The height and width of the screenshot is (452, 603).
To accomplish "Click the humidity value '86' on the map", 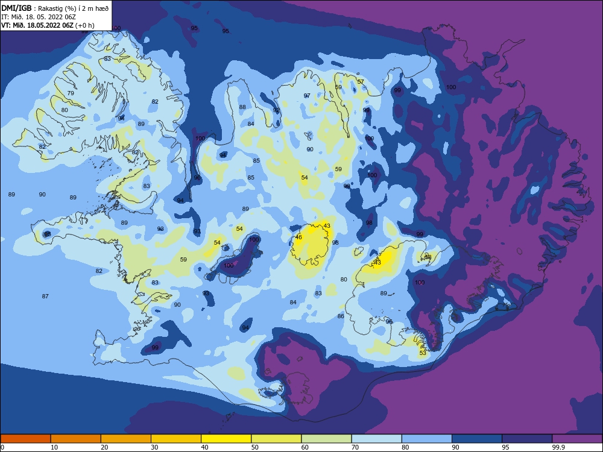I will coord(341,316).
